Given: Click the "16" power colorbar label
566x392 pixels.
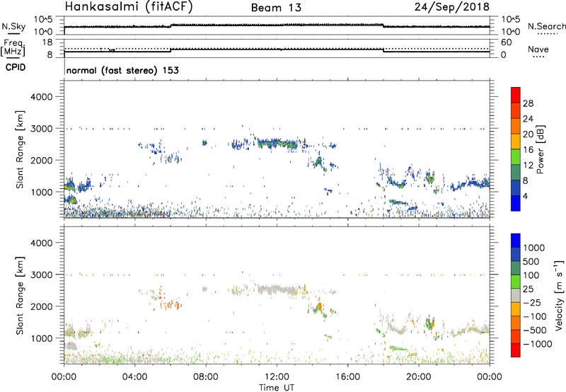Looking at the screenshot, I should 528,150.
